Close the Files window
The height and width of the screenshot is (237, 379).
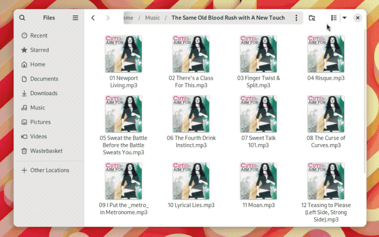pyautogui.click(x=358, y=18)
